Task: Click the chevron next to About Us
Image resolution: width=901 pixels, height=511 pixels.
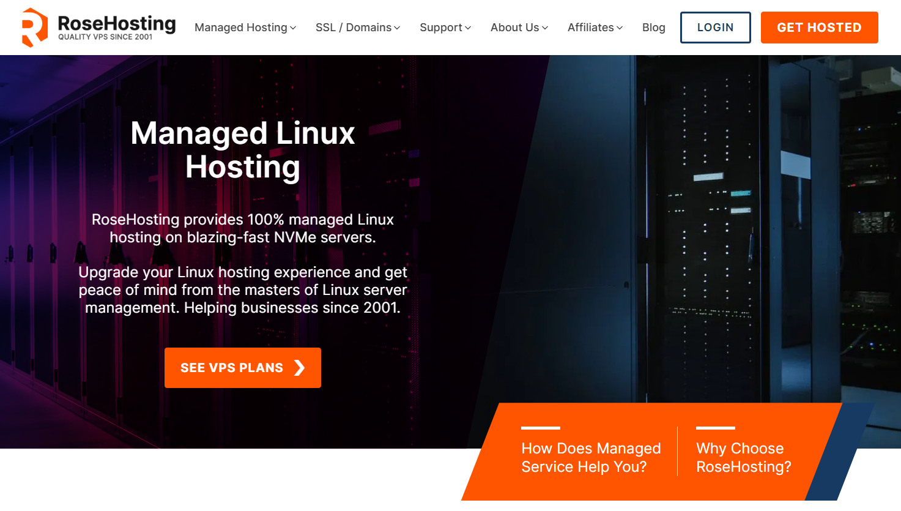Action: pyautogui.click(x=545, y=28)
